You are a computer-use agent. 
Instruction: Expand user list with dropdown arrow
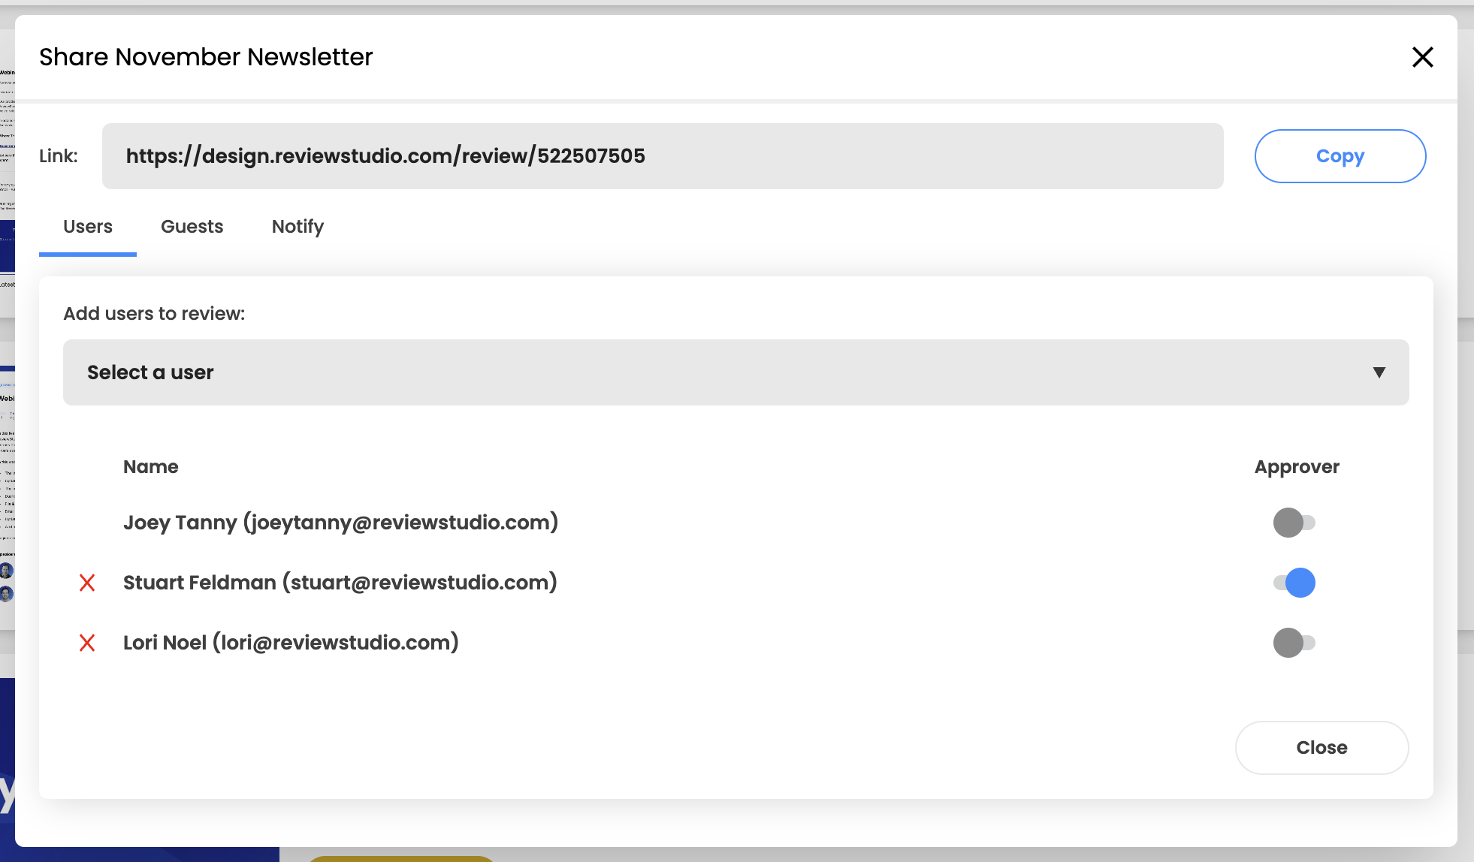pos(1379,372)
